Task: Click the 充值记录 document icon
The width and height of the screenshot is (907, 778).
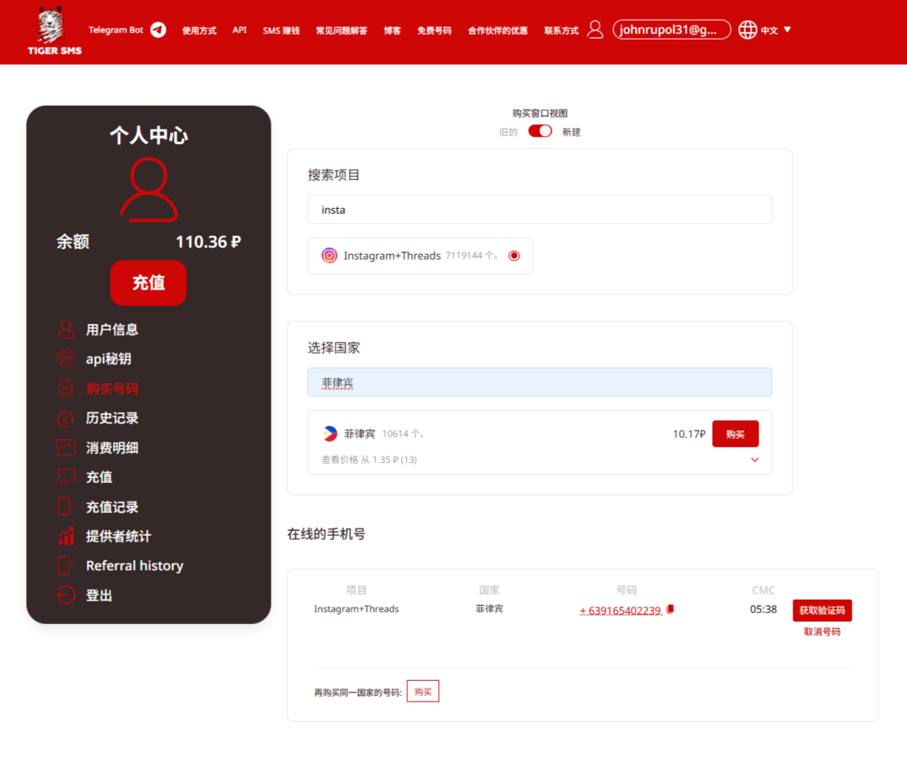Action: pos(66,507)
